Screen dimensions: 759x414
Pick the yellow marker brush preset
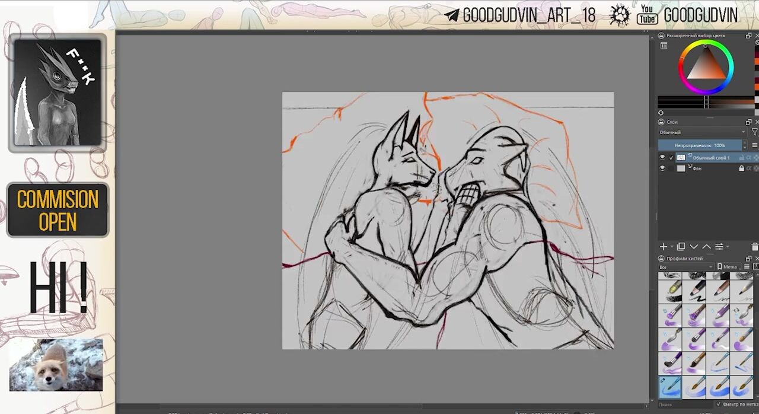(x=670, y=291)
